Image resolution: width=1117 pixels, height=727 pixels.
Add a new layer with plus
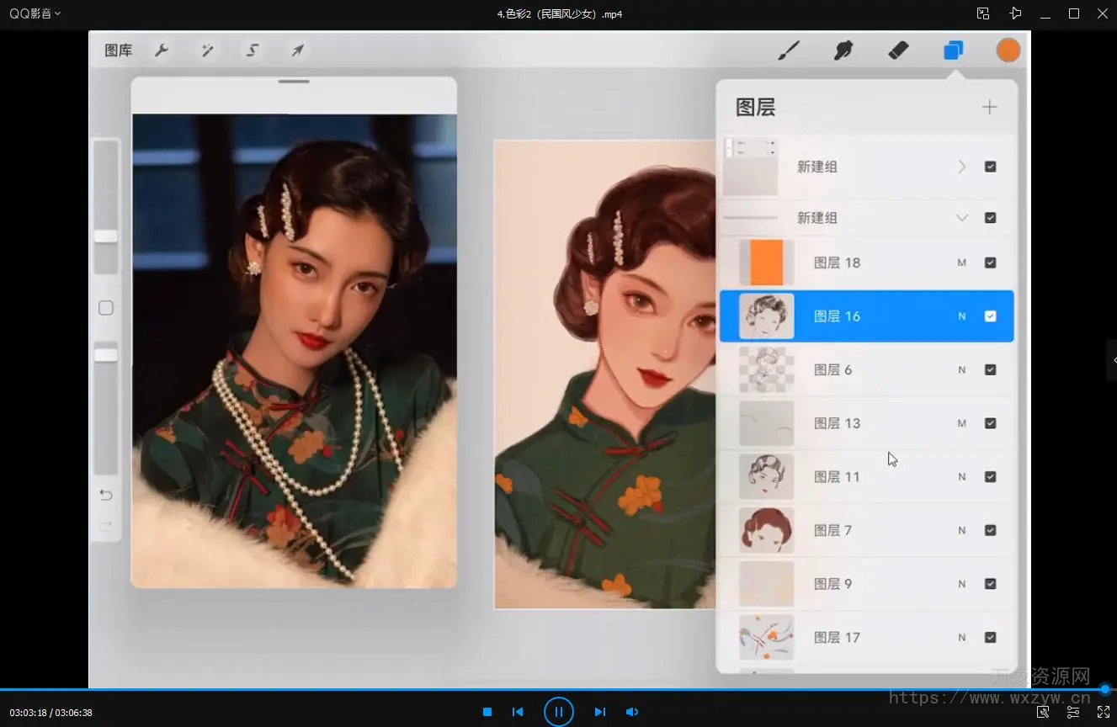[x=989, y=107]
